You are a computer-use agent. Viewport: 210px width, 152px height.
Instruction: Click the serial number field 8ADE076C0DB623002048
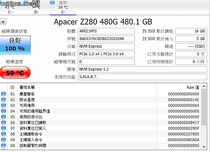coord(106,39)
